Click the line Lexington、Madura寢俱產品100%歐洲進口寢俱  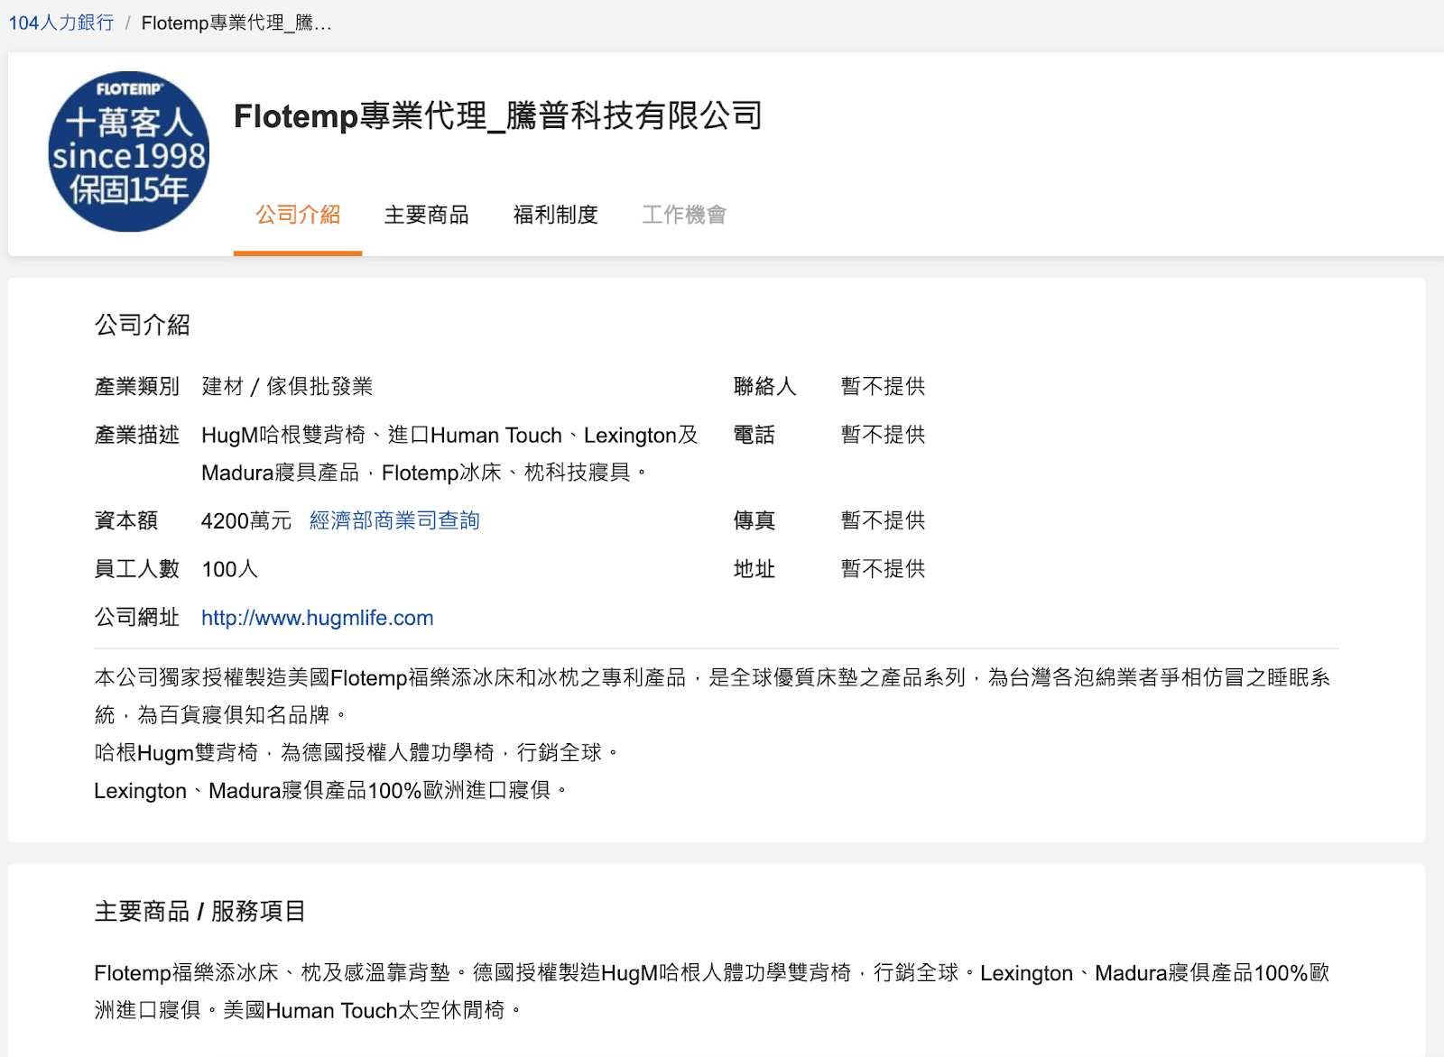[x=331, y=791]
